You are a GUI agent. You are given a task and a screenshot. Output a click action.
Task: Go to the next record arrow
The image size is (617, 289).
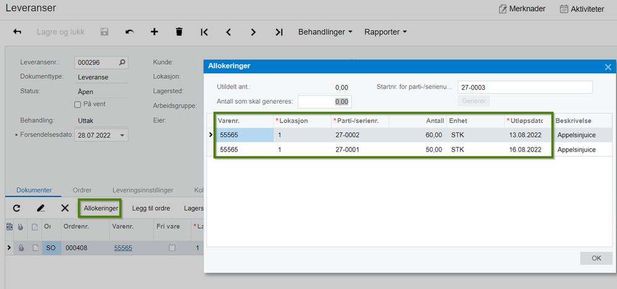(x=253, y=32)
